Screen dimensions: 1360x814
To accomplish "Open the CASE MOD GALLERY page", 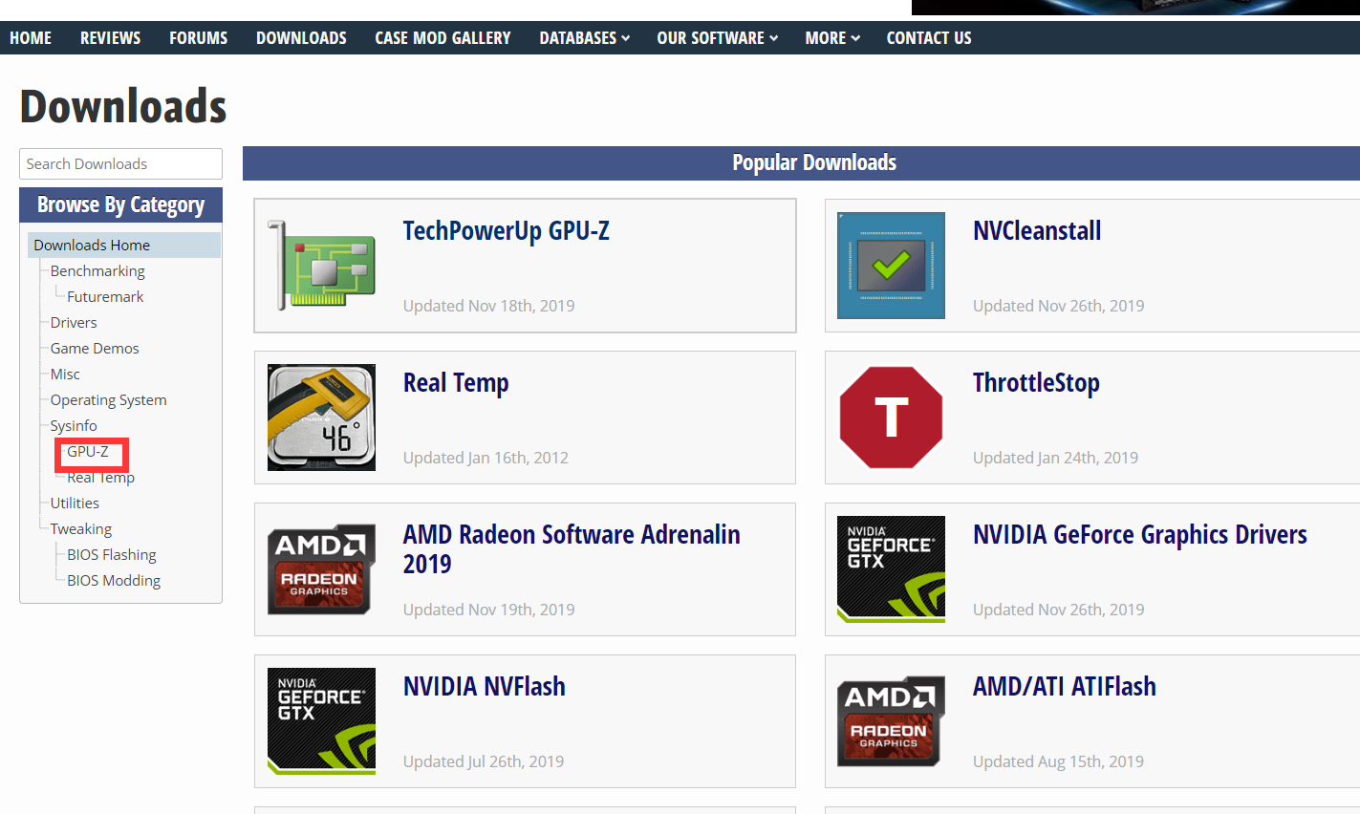I will (443, 38).
